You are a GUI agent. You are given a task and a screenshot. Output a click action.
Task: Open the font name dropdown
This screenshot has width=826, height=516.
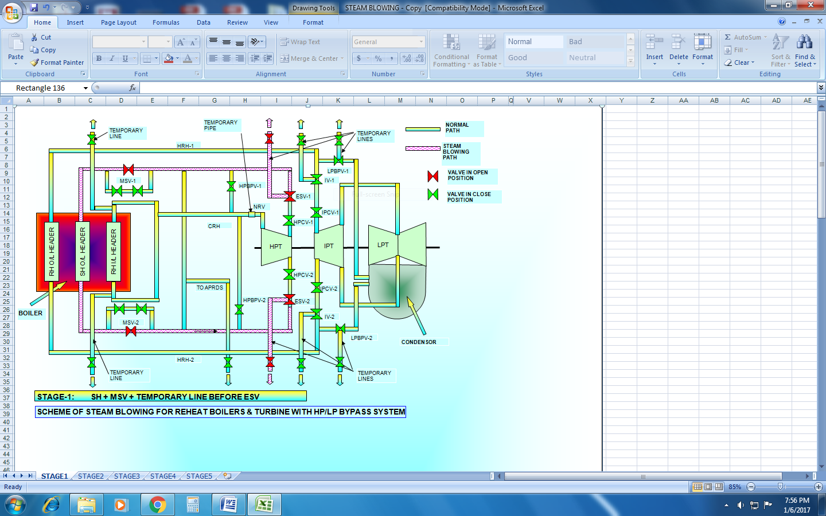(x=143, y=42)
